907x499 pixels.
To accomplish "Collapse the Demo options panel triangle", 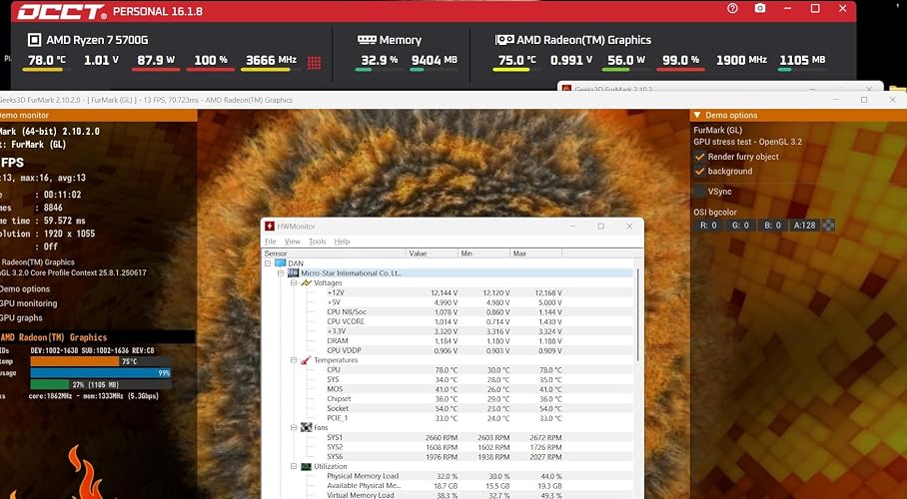I will tap(697, 115).
